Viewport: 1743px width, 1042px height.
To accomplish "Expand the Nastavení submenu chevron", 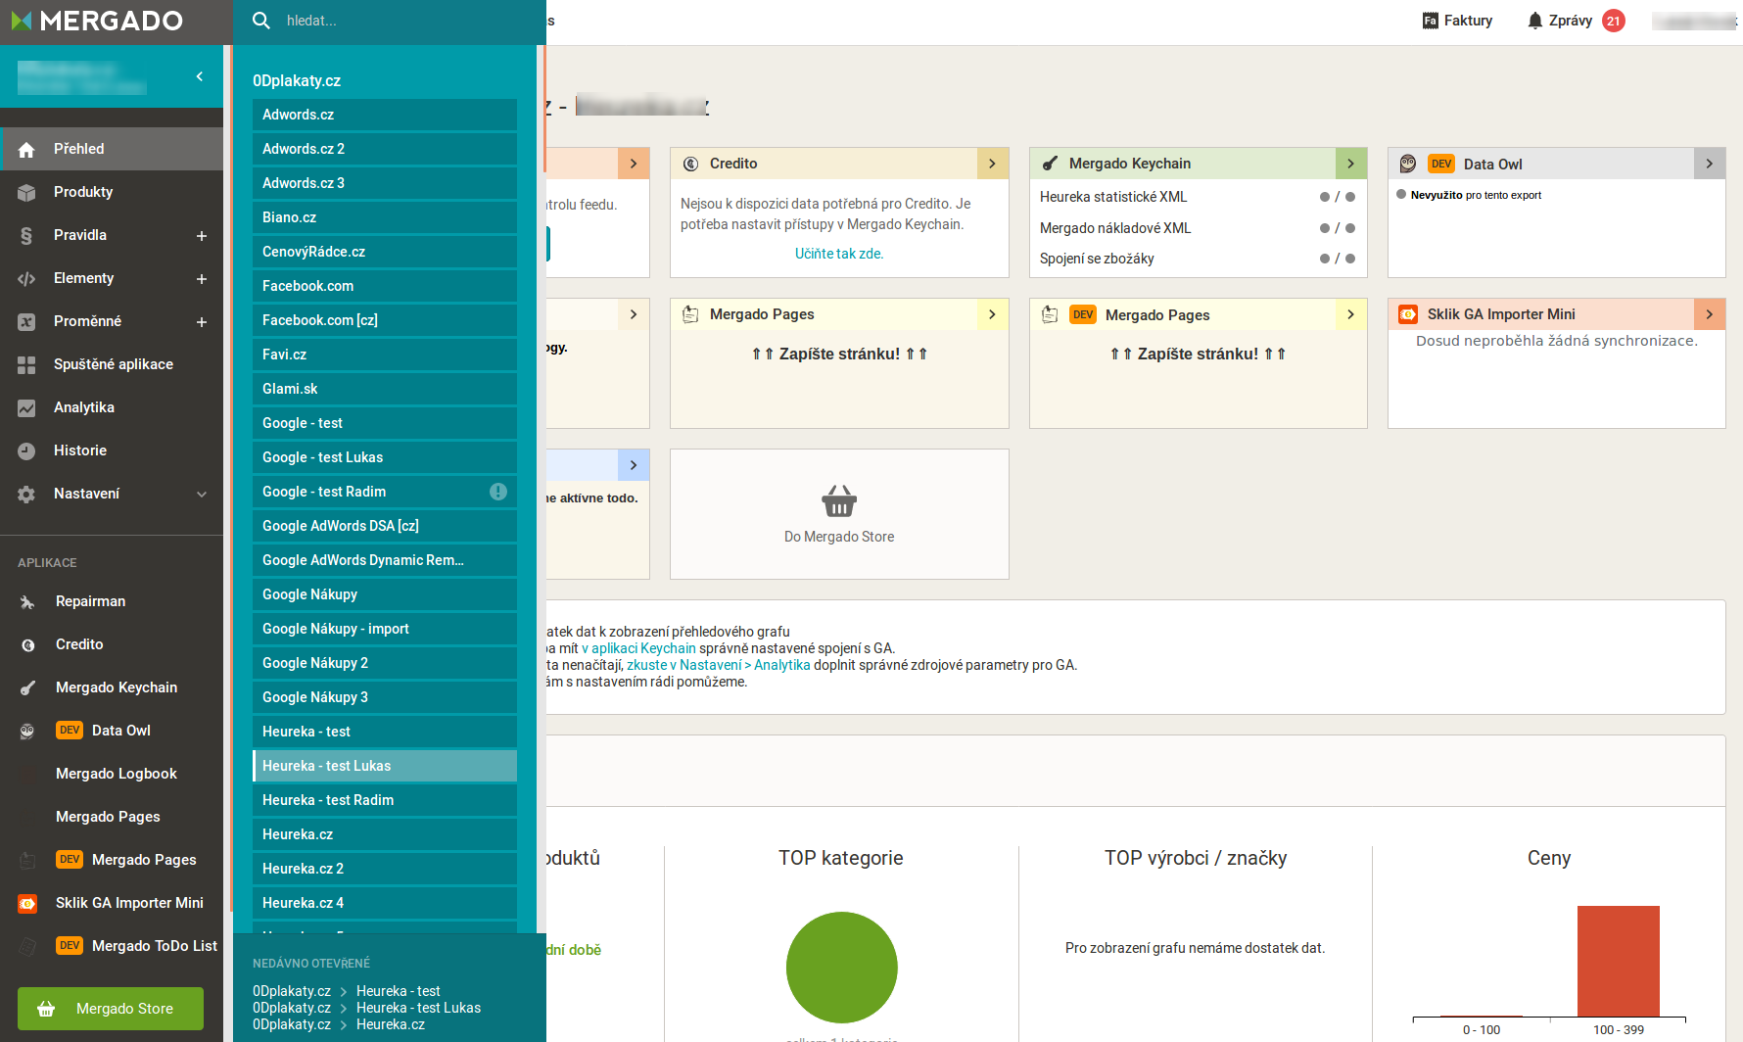I will (x=202, y=495).
